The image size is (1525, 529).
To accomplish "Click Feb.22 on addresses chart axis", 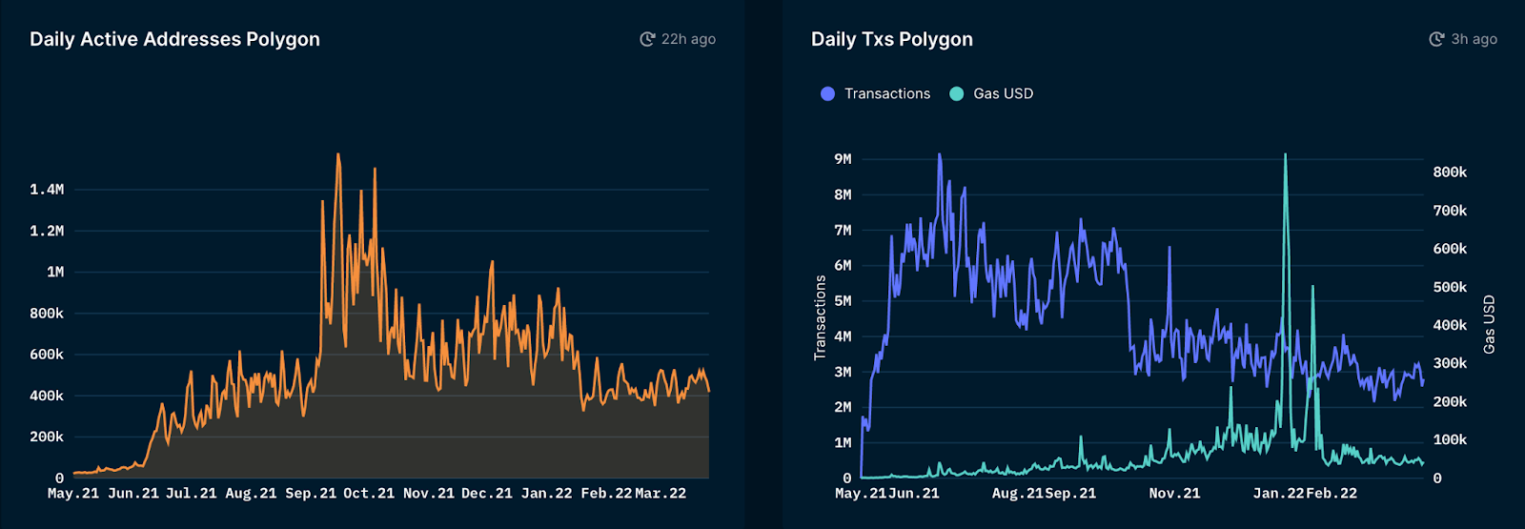I will pos(606,494).
